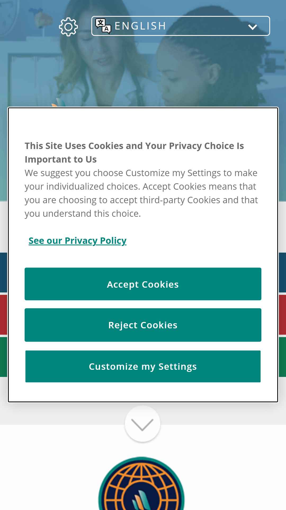Select the blue banner strip on the left edge
The width and height of the screenshot is (286, 510).
[4, 273]
